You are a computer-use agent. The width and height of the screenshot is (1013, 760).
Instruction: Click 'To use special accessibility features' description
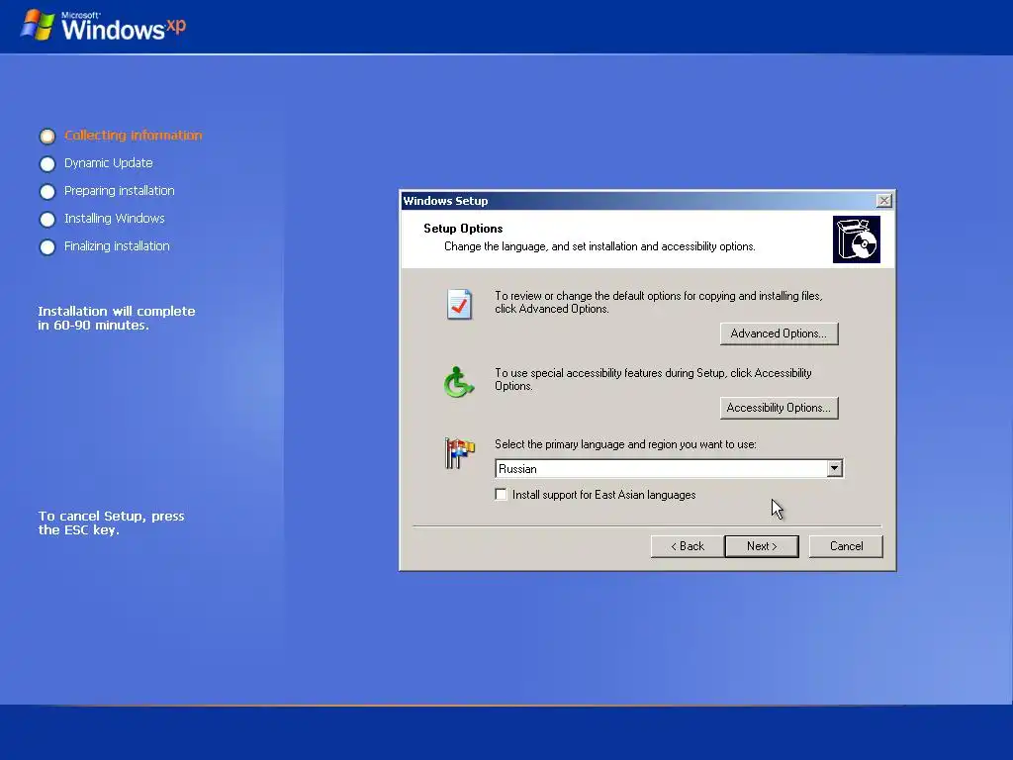tap(653, 379)
